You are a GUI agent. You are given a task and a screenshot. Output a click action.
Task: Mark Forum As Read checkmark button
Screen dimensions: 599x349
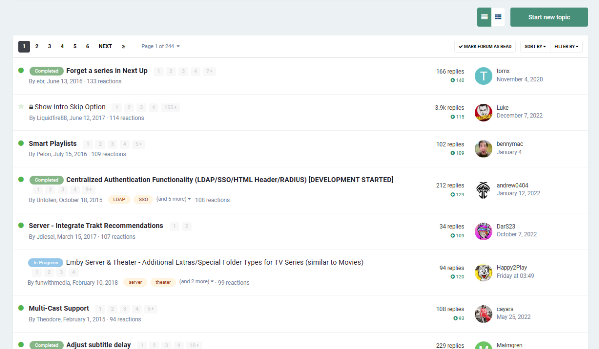485,47
